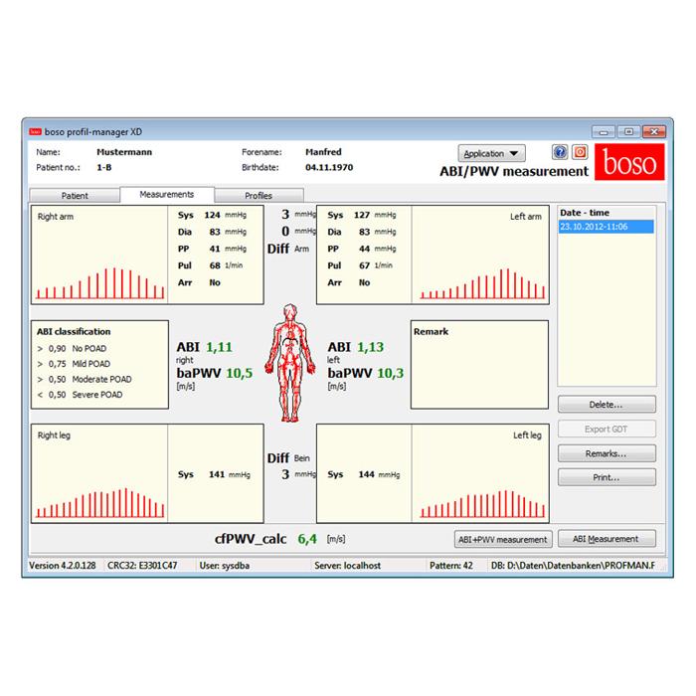
Task: Click the blue help question mark icon
Action: [x=560, y=152]
